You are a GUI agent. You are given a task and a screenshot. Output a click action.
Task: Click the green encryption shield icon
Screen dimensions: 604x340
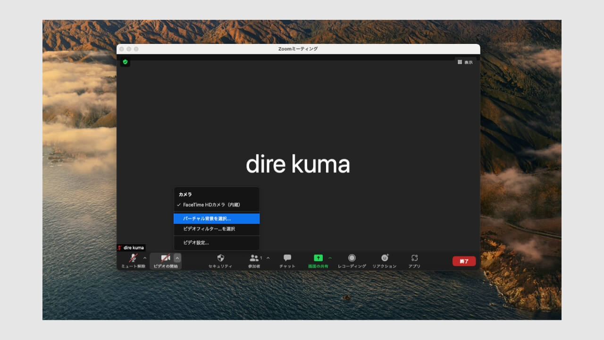125,62
